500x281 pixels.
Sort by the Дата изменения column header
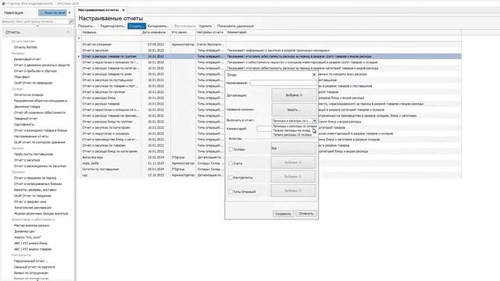[x=155, y=32]
